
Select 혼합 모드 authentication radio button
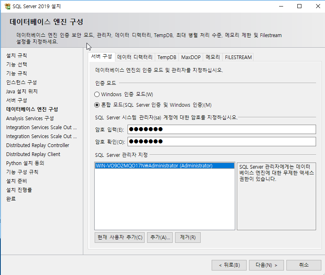pos(97,105)
